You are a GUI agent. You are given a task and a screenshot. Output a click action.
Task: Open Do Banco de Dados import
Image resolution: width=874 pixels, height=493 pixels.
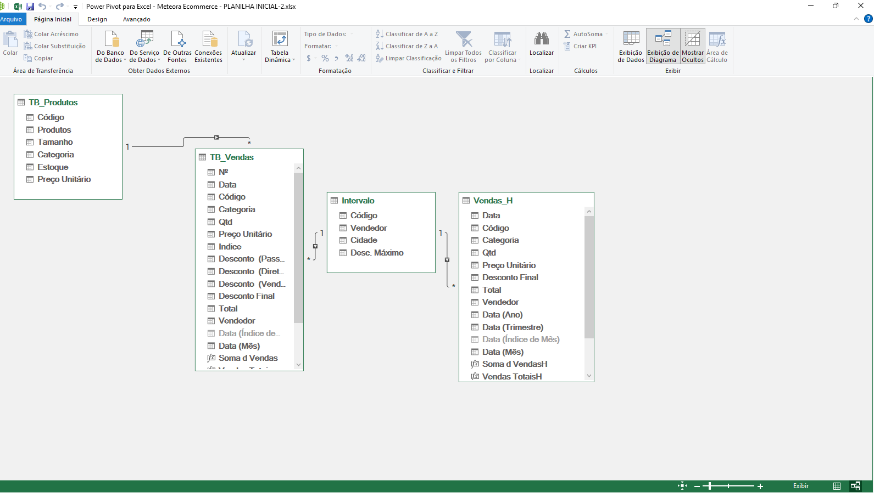click(x=110, y=47)
